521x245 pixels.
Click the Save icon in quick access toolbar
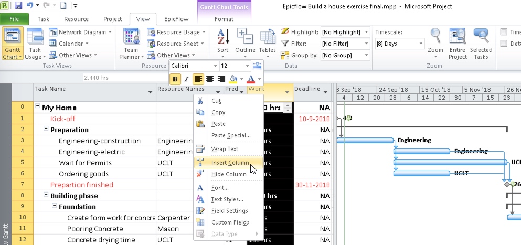(x=18, y=6)
